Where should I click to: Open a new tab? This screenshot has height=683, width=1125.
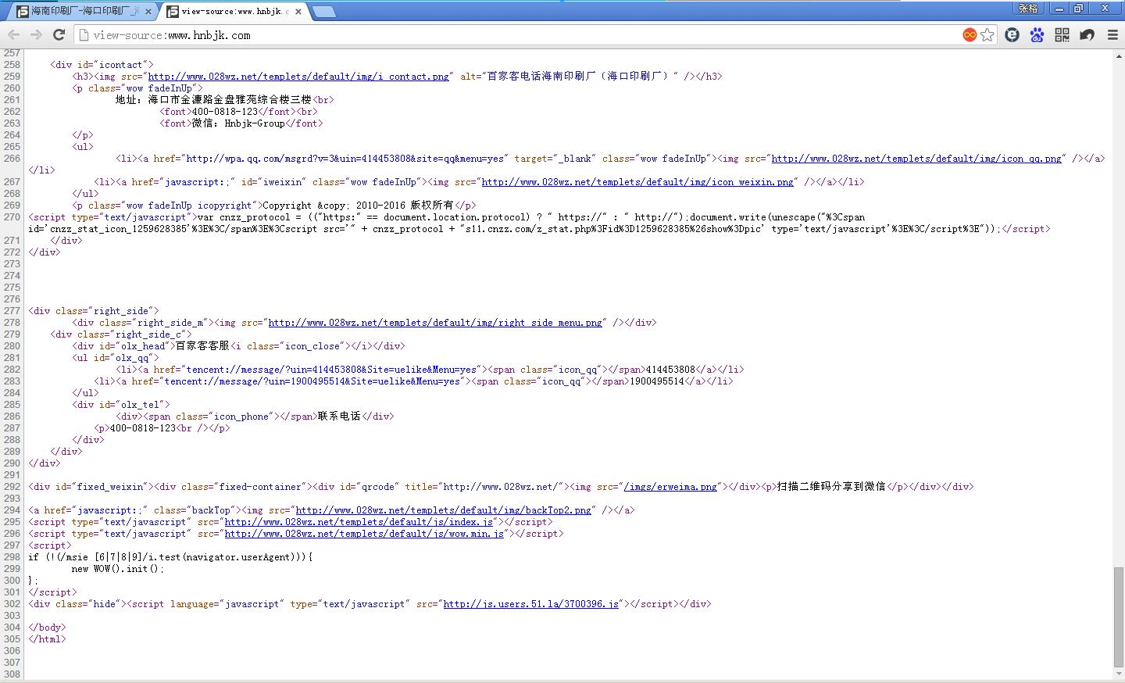pos(323,12)
